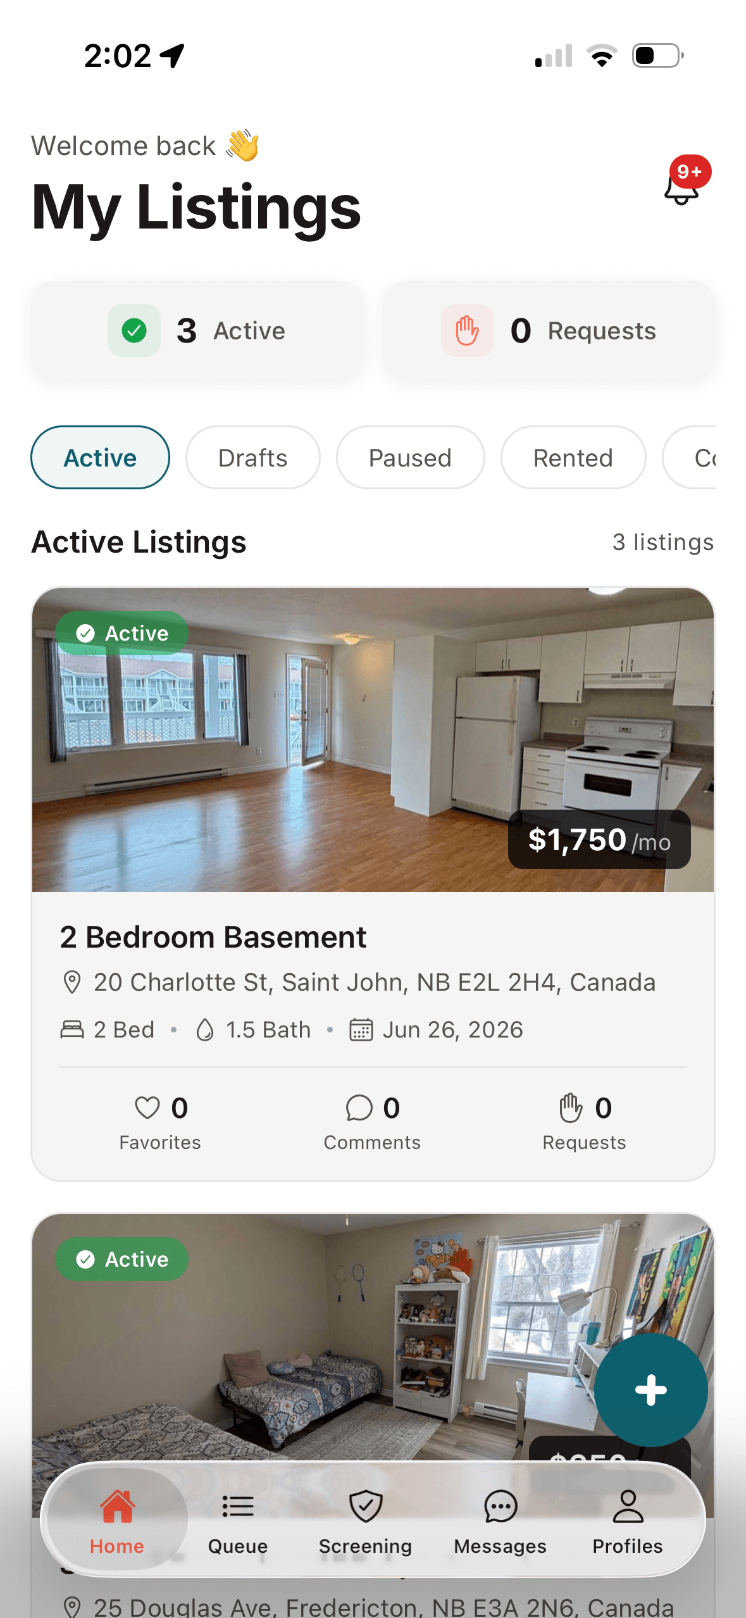Screen dimensions: 746x1618
Task: Tap the Comments bubble icon on first listing
Action: tap(359, 1108)
